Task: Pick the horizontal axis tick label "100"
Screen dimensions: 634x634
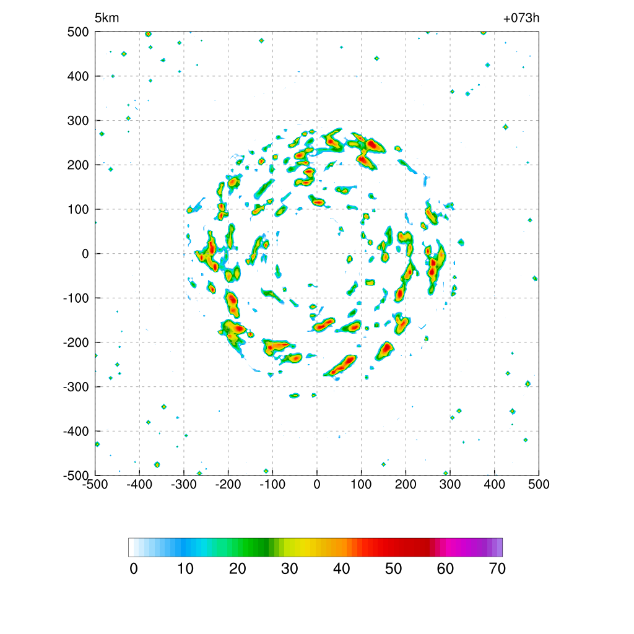Action: 361,484
